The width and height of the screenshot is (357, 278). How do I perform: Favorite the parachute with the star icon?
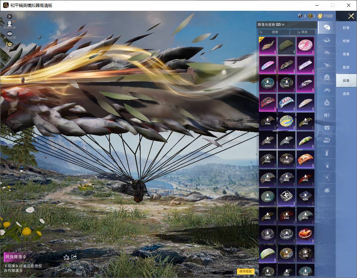[x=66, y=257]
